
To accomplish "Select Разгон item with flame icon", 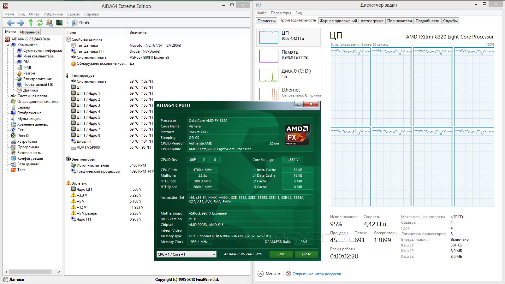I will pos(29,73).
